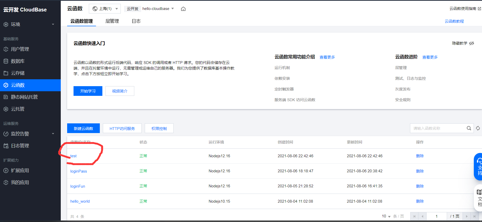482x222 pixels.
Task: Click the magnifier search icon
Action: pos(469,128)
